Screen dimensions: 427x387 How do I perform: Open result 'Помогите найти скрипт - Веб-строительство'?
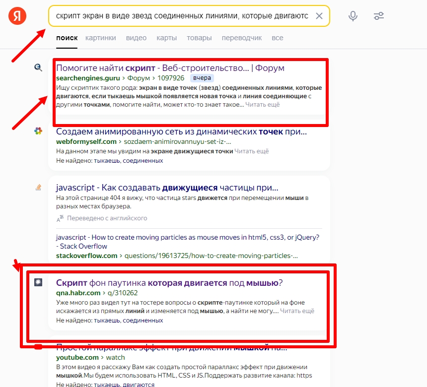click(170, 68)
